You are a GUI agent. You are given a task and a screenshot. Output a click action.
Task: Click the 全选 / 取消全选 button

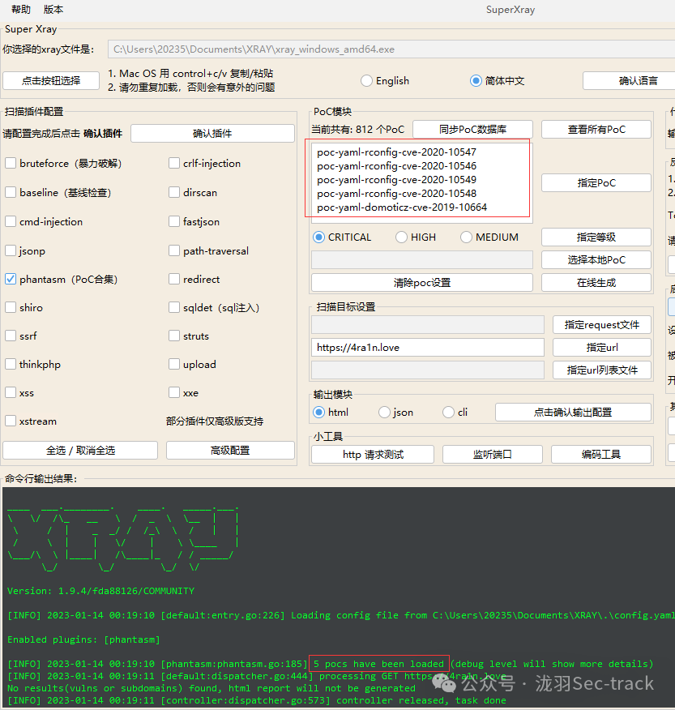click(x=80, y=451)
